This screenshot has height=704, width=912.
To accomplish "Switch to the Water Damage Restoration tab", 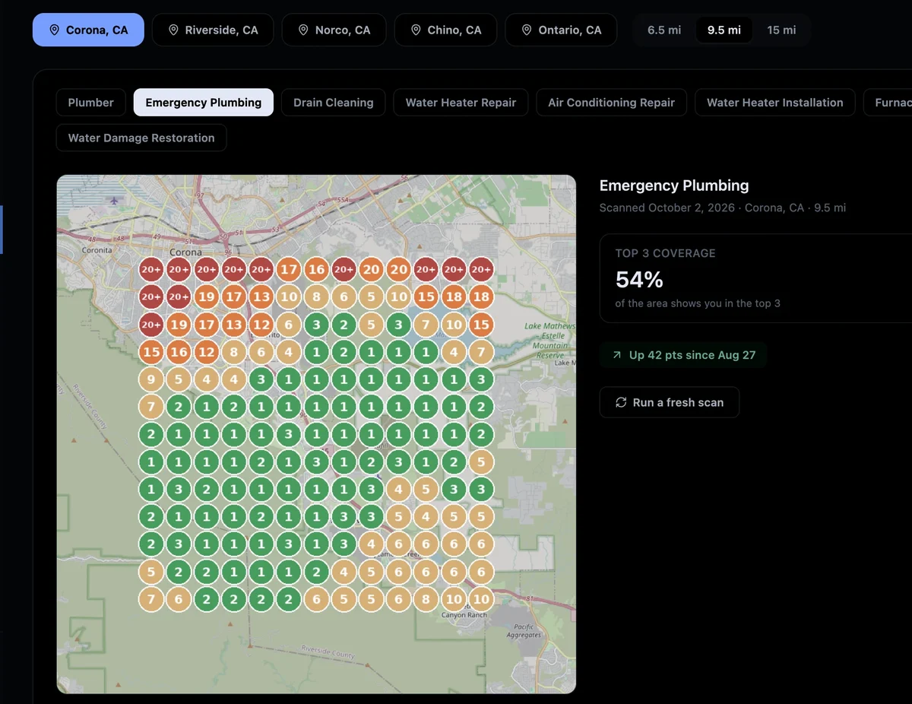I will coord(141,138).
